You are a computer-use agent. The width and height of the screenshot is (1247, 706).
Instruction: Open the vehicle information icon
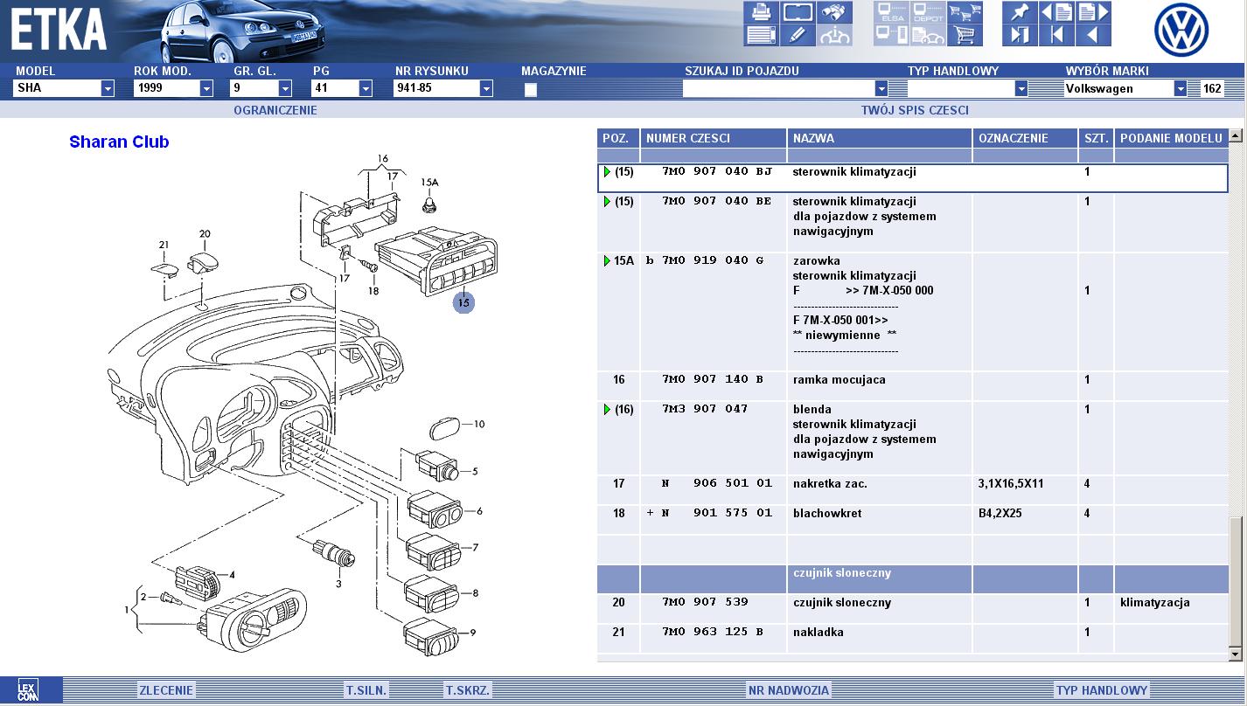[x=834, y=35]
